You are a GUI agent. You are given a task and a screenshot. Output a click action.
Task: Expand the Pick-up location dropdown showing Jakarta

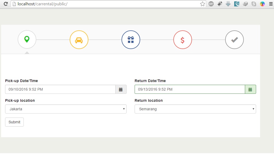66,109
